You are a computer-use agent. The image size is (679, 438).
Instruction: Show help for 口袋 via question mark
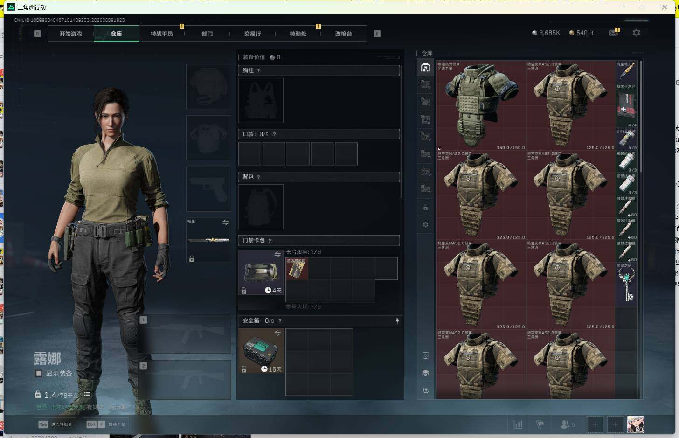[274, 134]
